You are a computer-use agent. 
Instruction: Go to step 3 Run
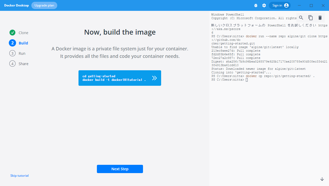click(12, 53)
